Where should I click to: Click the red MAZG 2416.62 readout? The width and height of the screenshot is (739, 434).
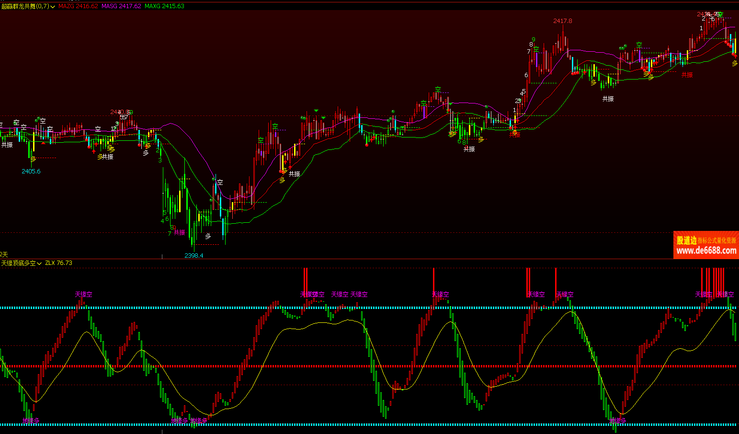pyautogui.click(x=78, y=6)
